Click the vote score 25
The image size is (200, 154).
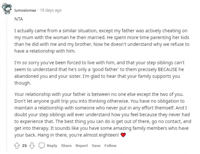tap(24, 145)
